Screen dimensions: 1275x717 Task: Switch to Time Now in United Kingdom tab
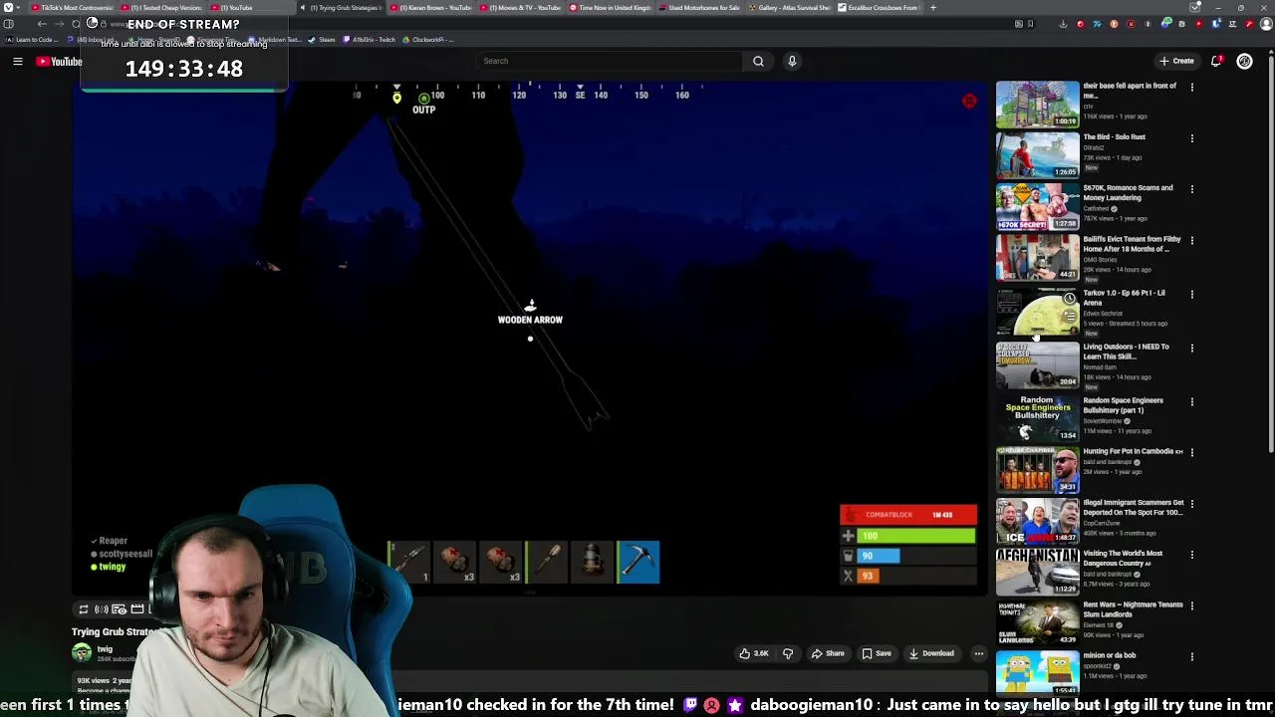(611, 8)
